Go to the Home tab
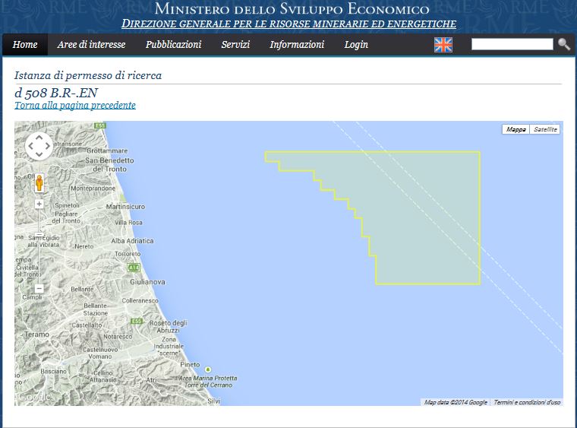This screenshot has width=577, height=428. point(25,45)
